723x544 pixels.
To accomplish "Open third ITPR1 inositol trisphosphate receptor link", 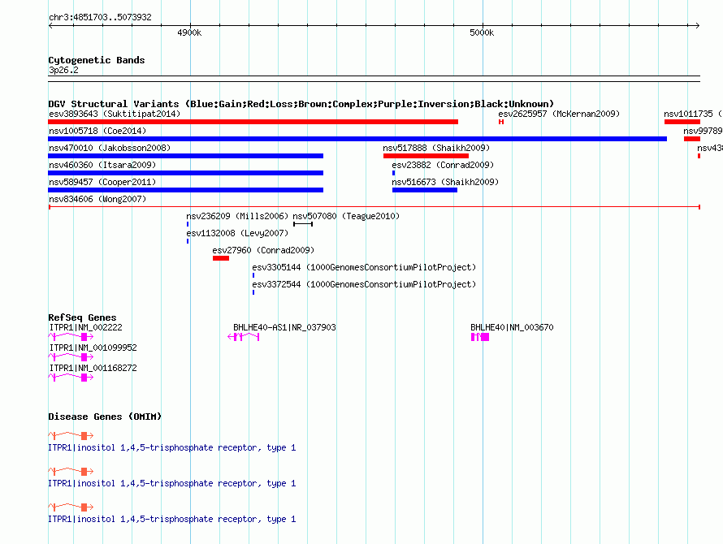I will (x=172, y=519).
